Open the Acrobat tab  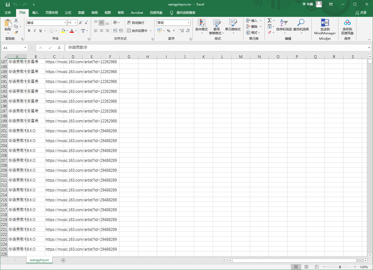(137, 13)
